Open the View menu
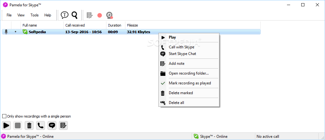Screen dimensions: 325x140 21,15
